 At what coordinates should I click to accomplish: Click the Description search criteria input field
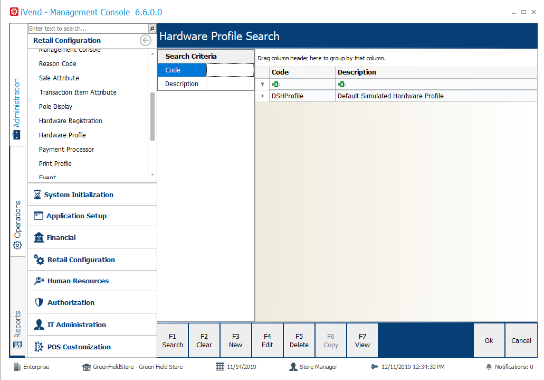coord(230,84)
